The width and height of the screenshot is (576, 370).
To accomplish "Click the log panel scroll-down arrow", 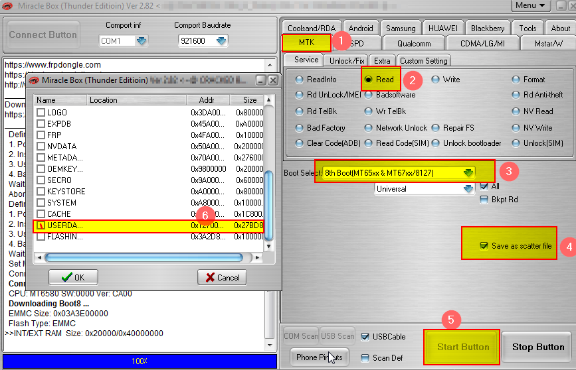I will pos(270,345).
